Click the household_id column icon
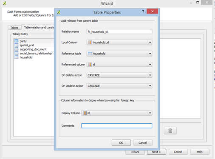The height and width of the screenshot is (159, 215). pos(90,43)
